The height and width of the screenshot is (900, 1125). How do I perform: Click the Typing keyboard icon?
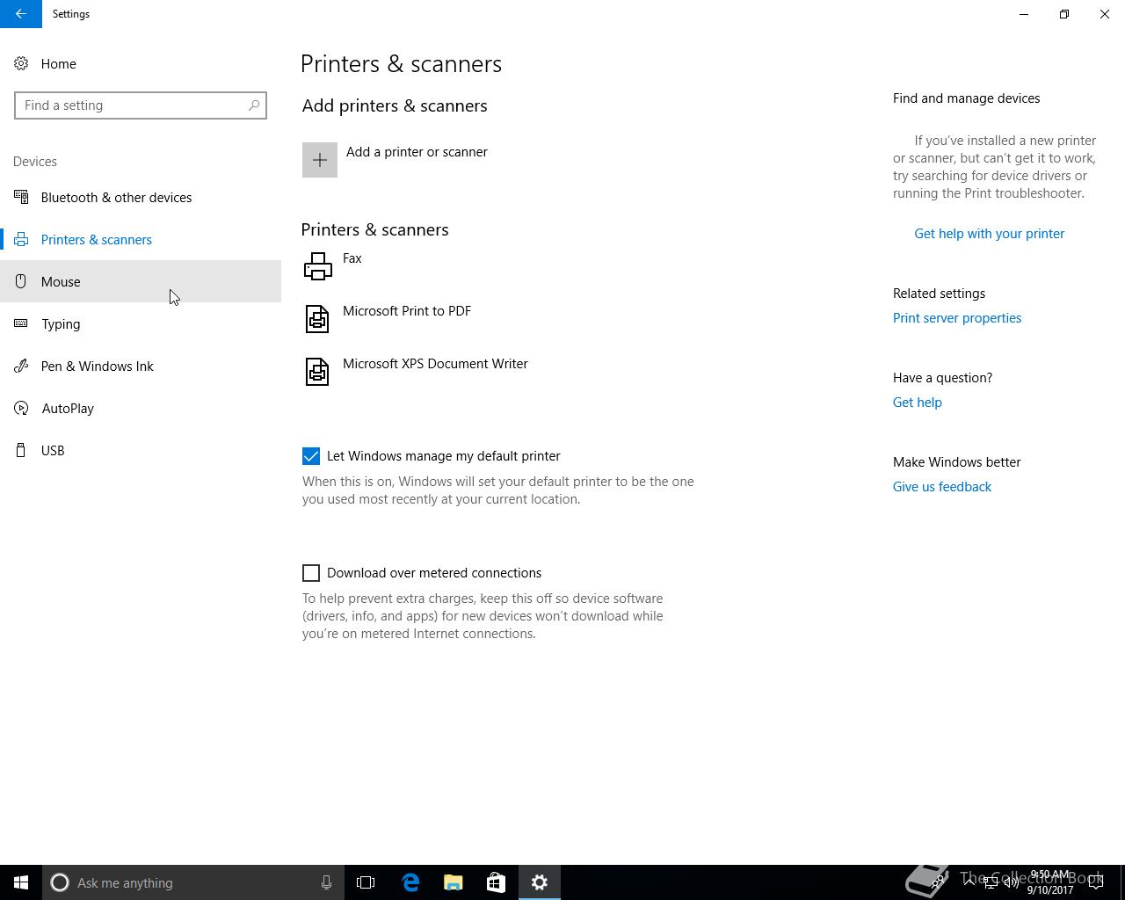click(x=21, y=324)
